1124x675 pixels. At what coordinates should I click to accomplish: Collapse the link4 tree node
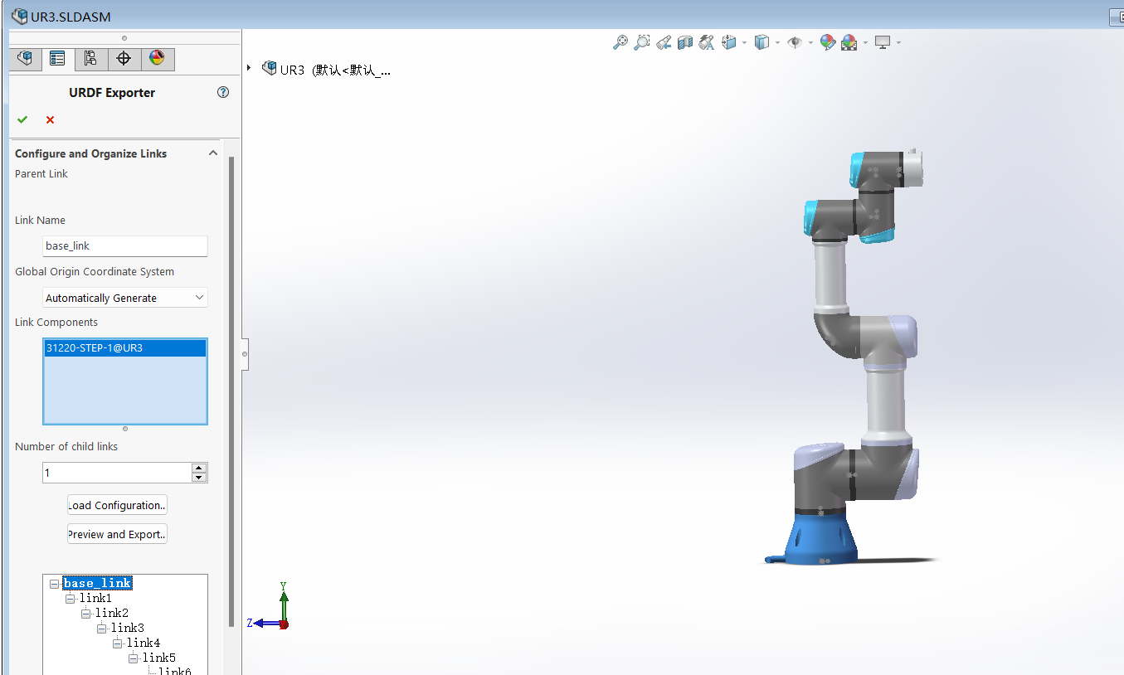[117, 643]
